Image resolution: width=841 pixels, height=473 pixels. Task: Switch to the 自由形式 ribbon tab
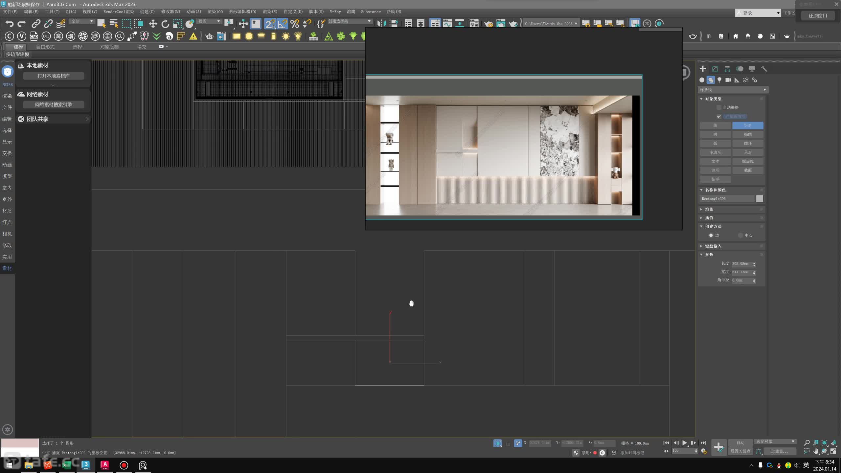(45, 47)
